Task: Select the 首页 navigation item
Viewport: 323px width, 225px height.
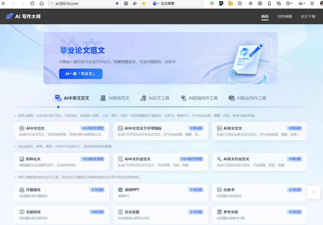Action: click(265, 16)
